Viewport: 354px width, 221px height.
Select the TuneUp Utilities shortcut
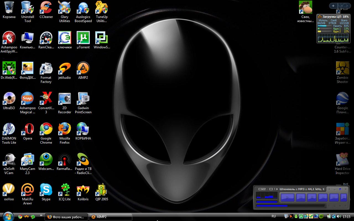pos(101,12)
